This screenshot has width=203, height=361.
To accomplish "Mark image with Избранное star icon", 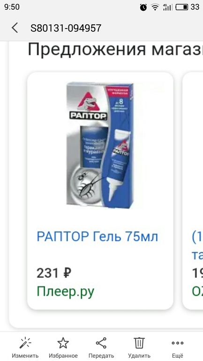I will pos(63,343).
